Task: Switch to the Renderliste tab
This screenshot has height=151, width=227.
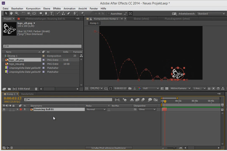Action: (27, 94)
